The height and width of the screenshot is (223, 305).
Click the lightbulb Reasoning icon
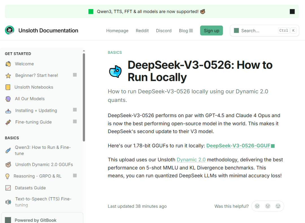click(7, 176)
